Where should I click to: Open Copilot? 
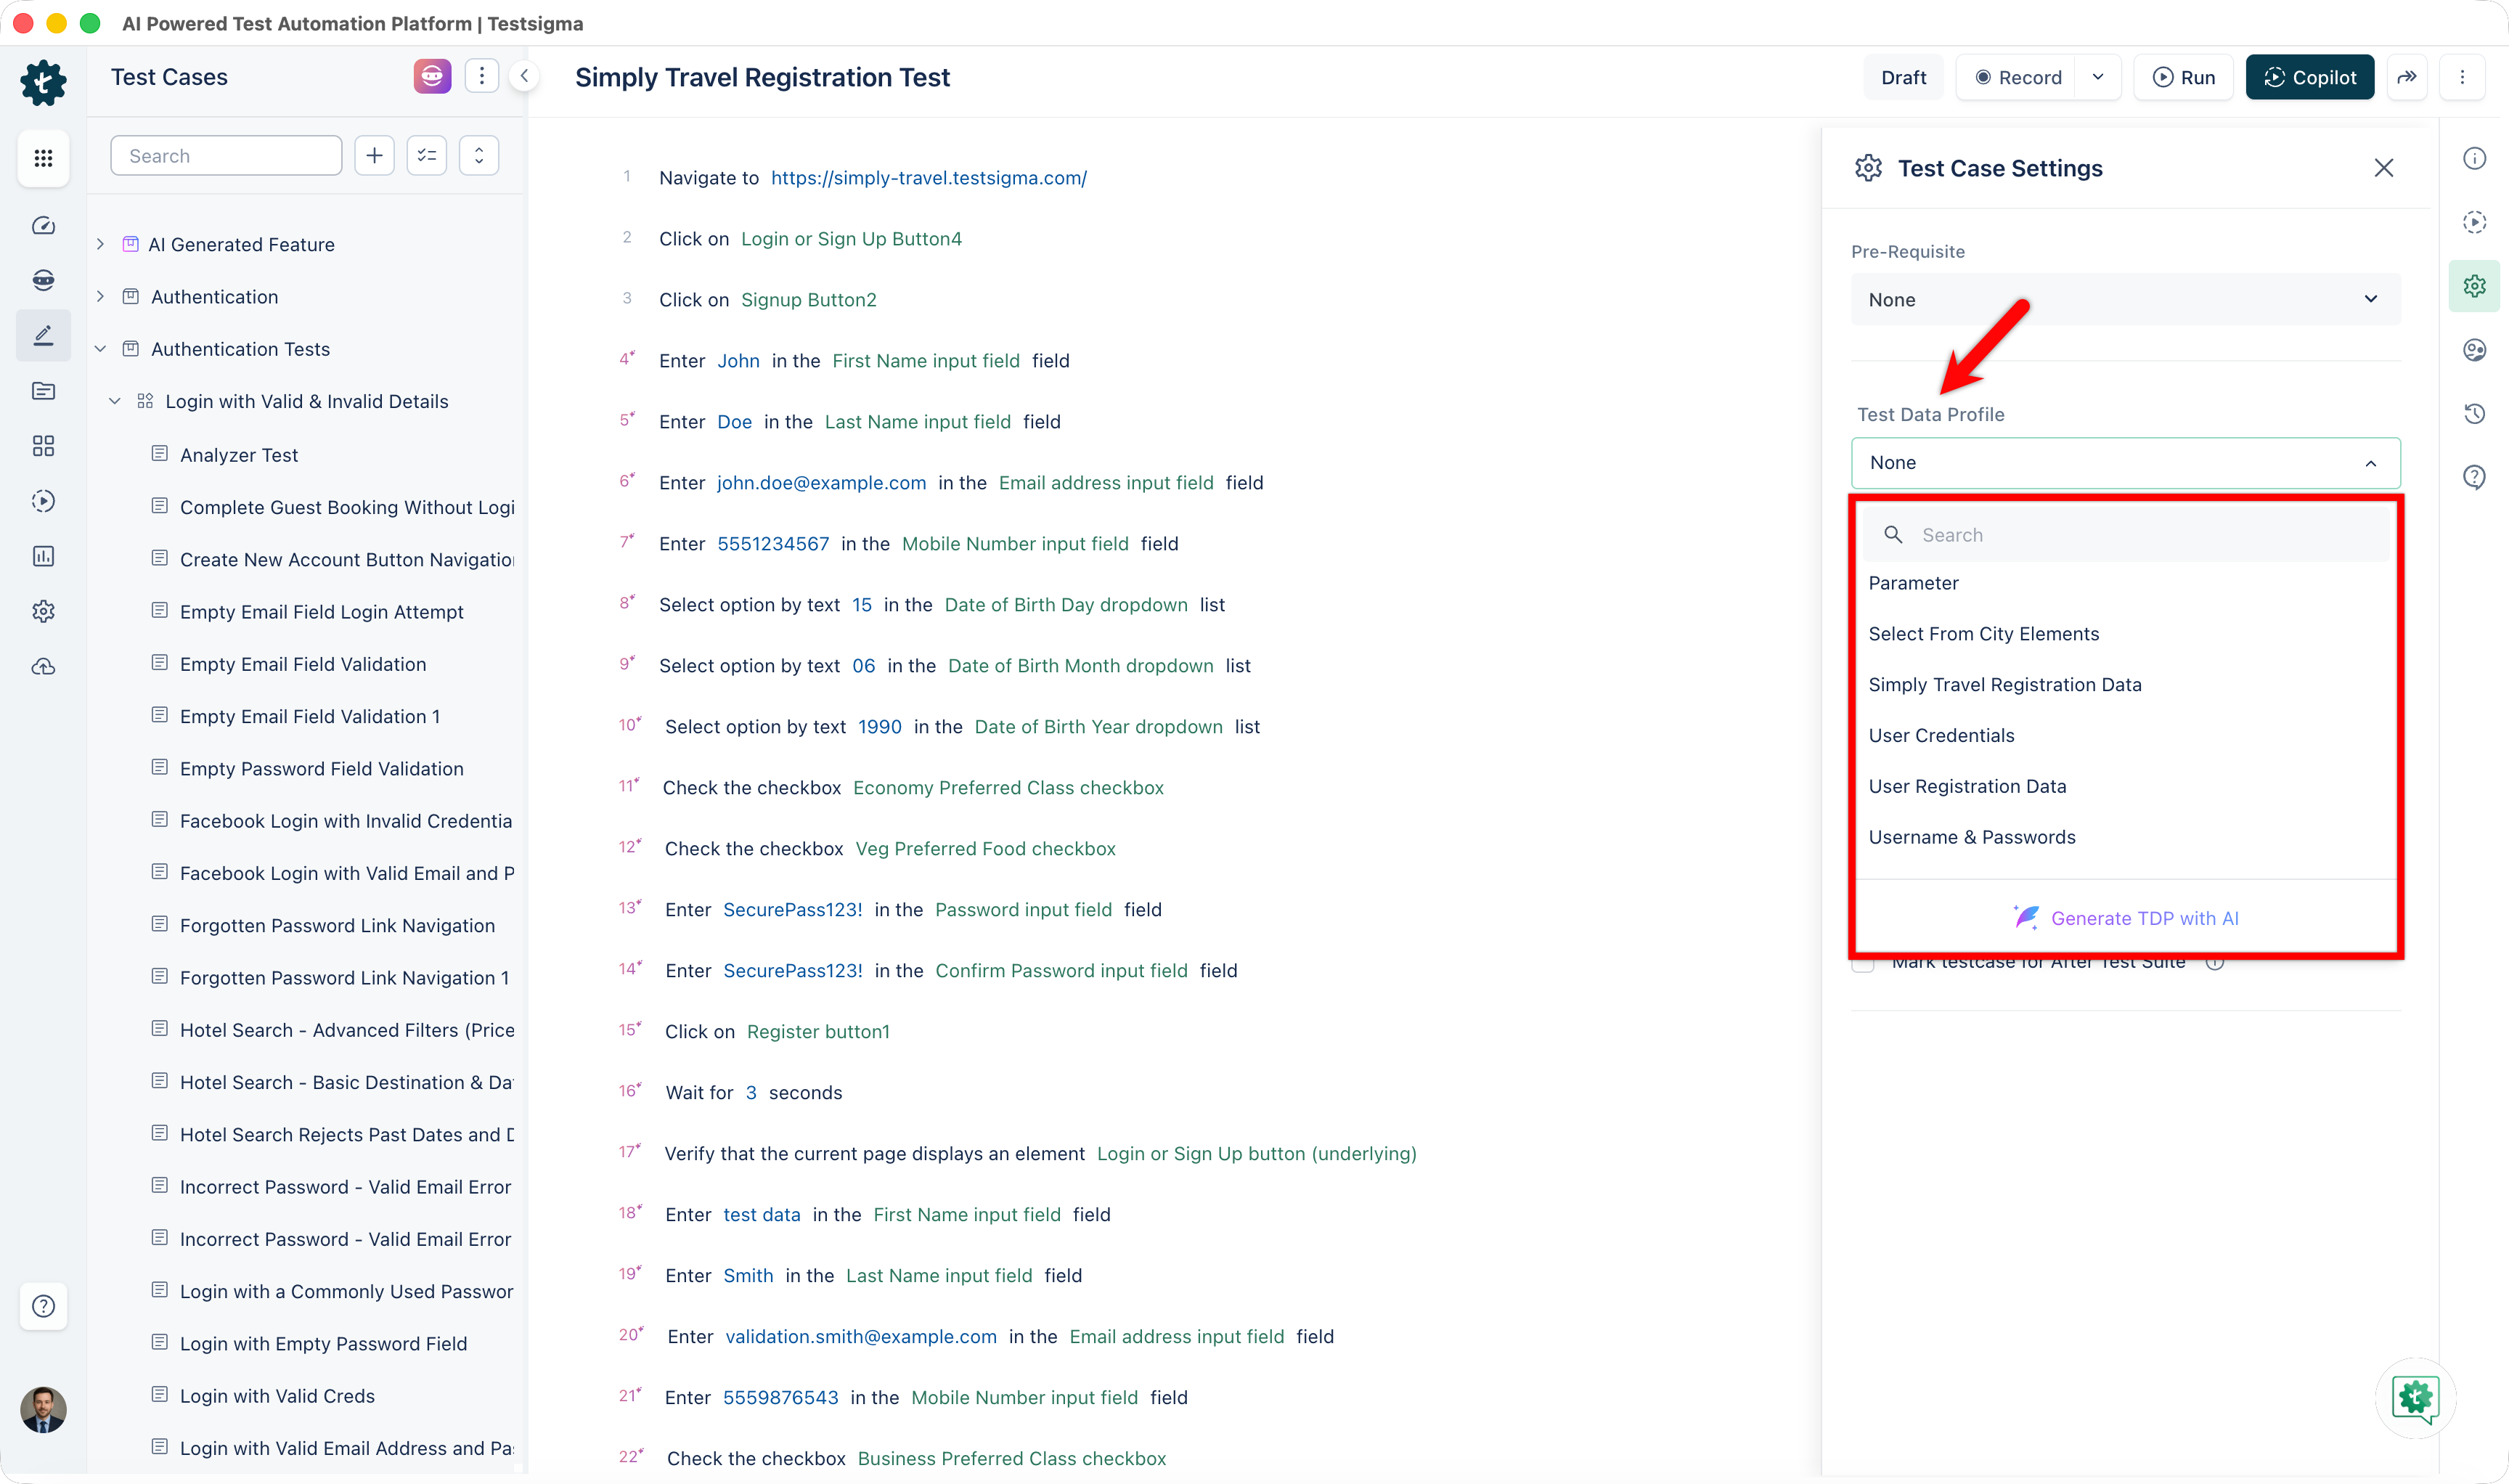pos(2309,77)
